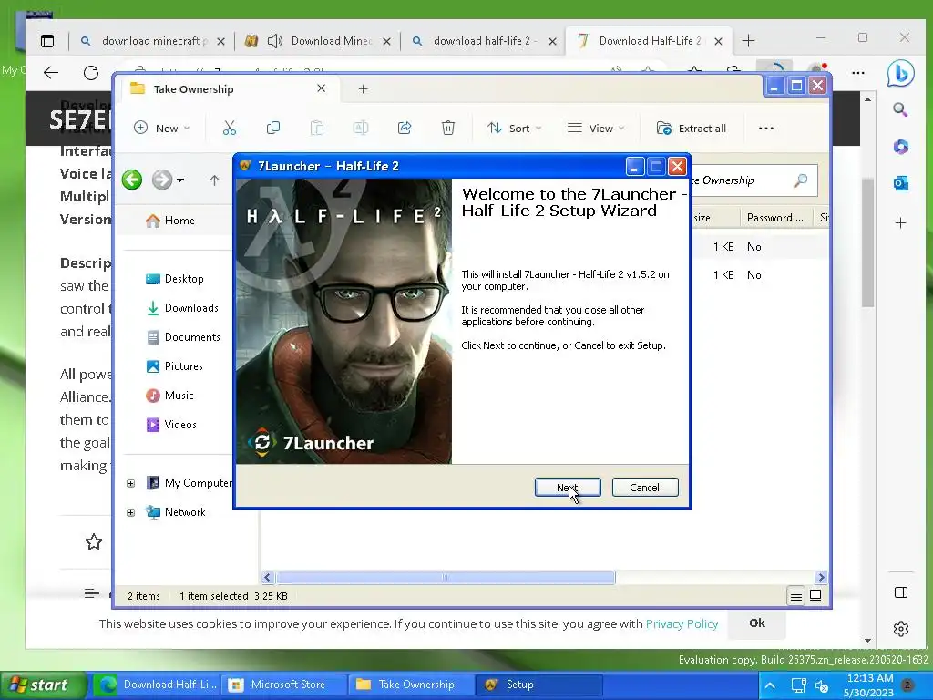Click the page scrollbar down arrow in browser

[x=867, y=641]
